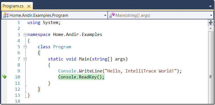Click the opening brace on line 8
This screenshot has height=105, width=215.
[49, 65]
